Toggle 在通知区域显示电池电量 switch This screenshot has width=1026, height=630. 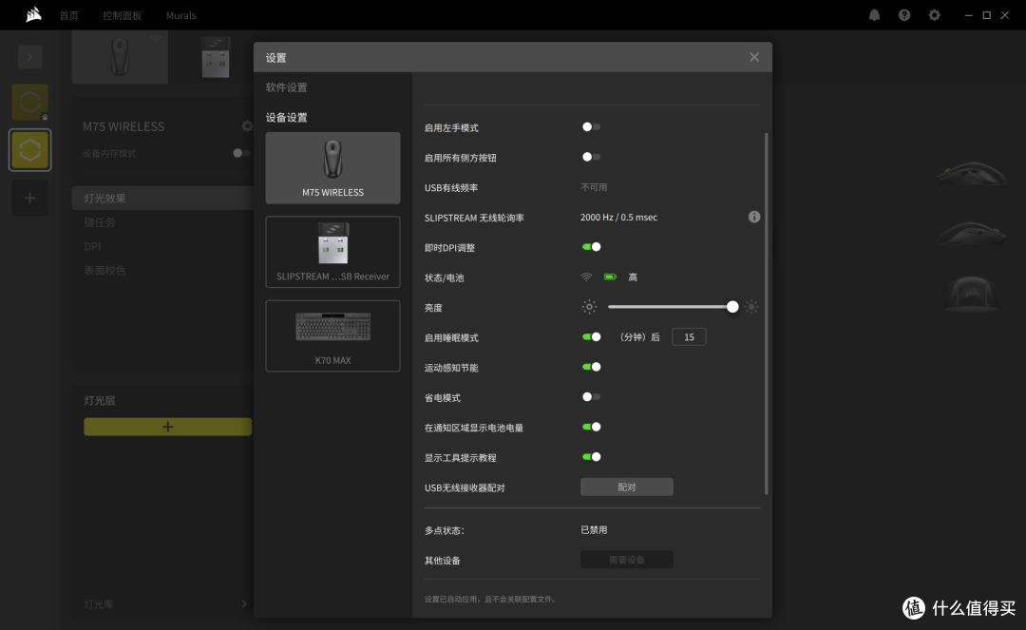point(591,428)
